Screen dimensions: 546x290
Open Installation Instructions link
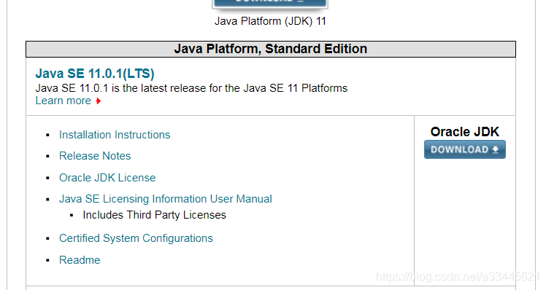coord(115,135)
